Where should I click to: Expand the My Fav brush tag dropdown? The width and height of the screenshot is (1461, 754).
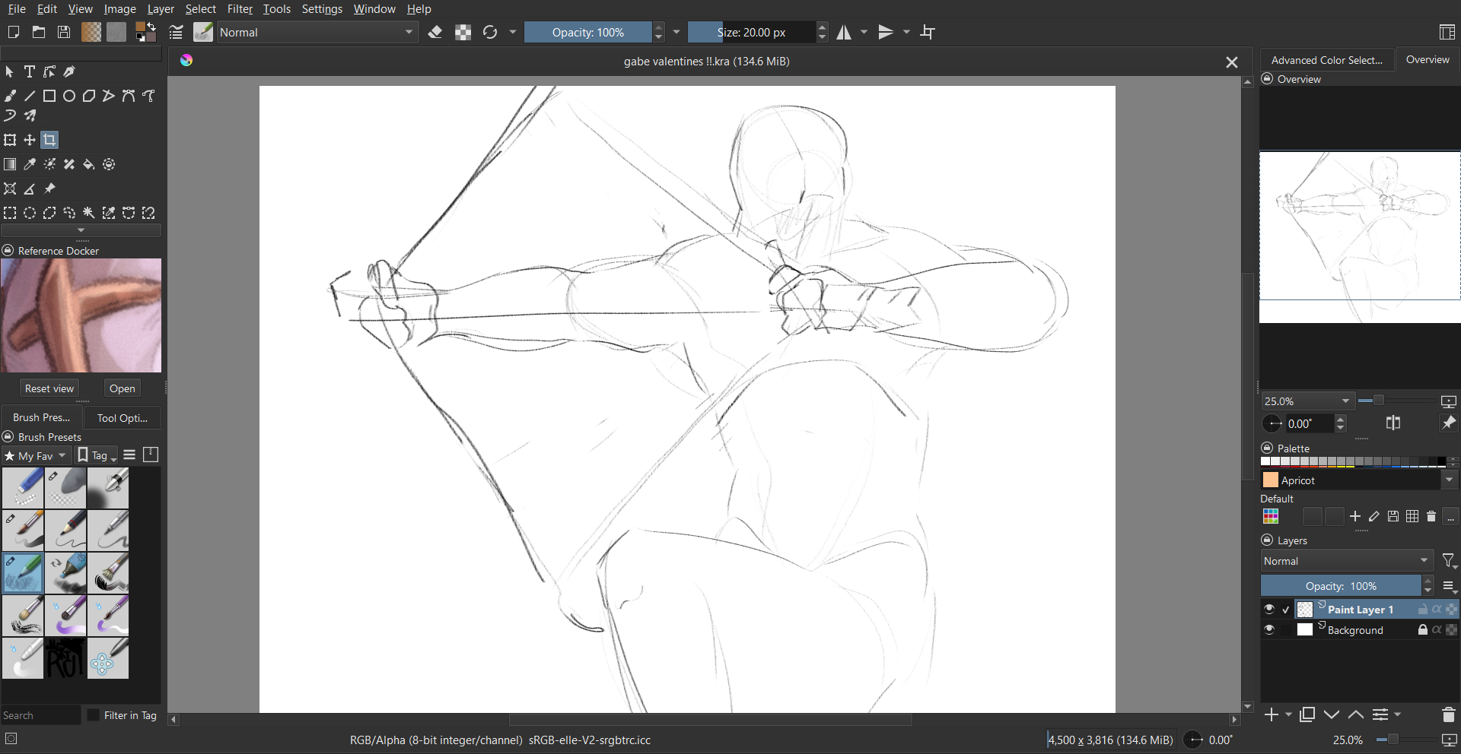pos(36,456)
